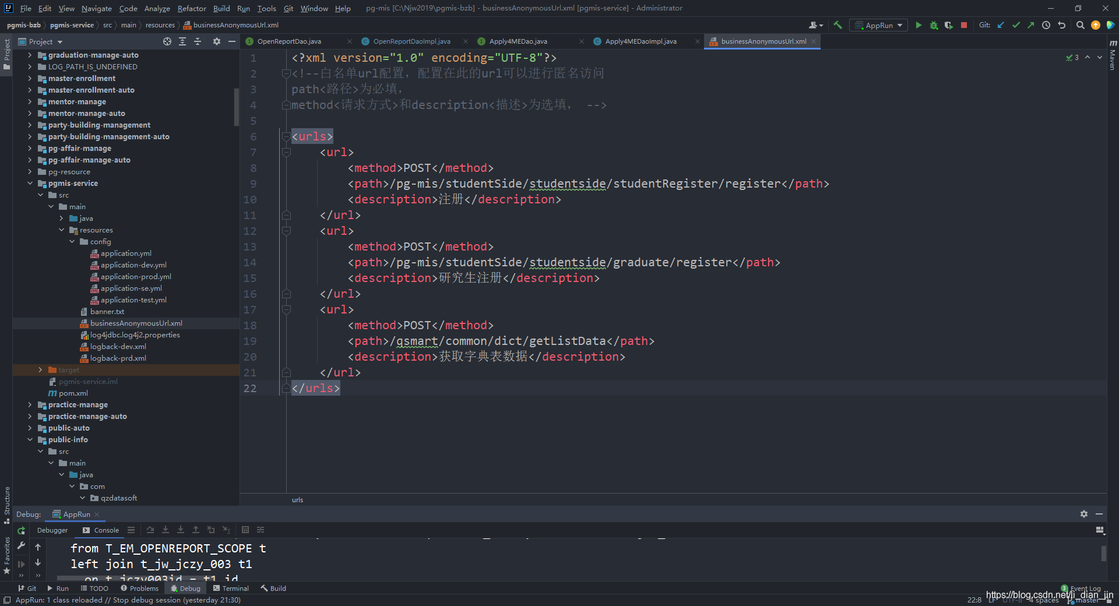Open the AppRun run configuration dropdown
This screenshot has height=606, width=1119.
point(879,25)
